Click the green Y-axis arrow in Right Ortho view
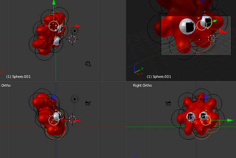The width and height of the screenshot is (236, 158). 230,120
